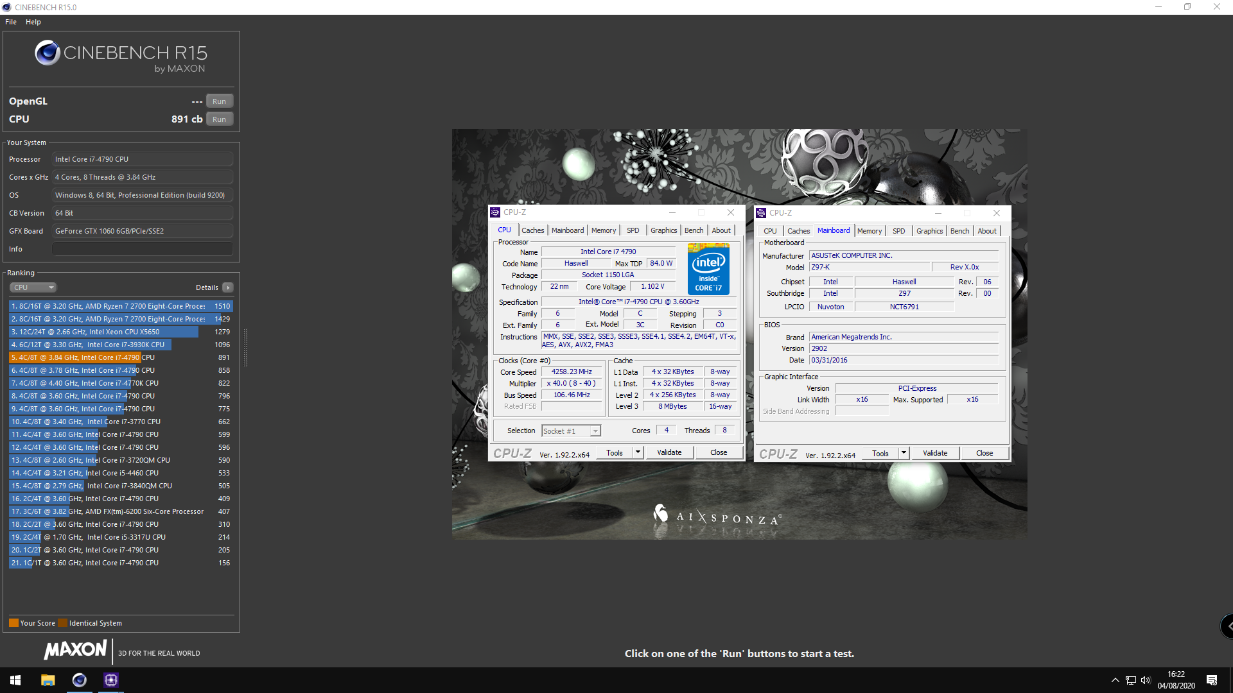Open the CPU ranking type dropdown
This screenshot has height=693, width=1233.
[x=33, y=287]
